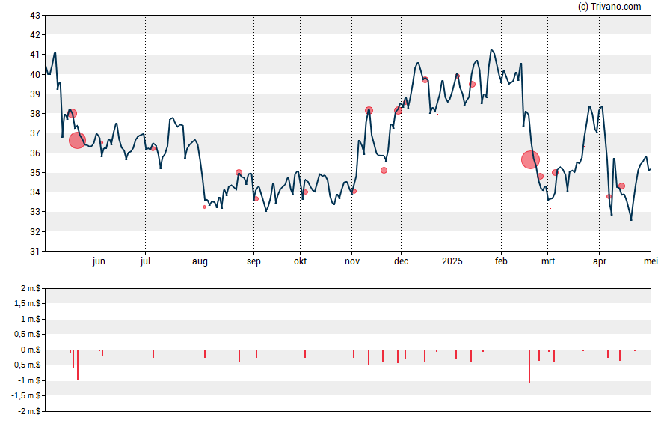Click the '-1 m.$' volume axis label
Viewport: 664px width, 423px height.
[29, 380]
